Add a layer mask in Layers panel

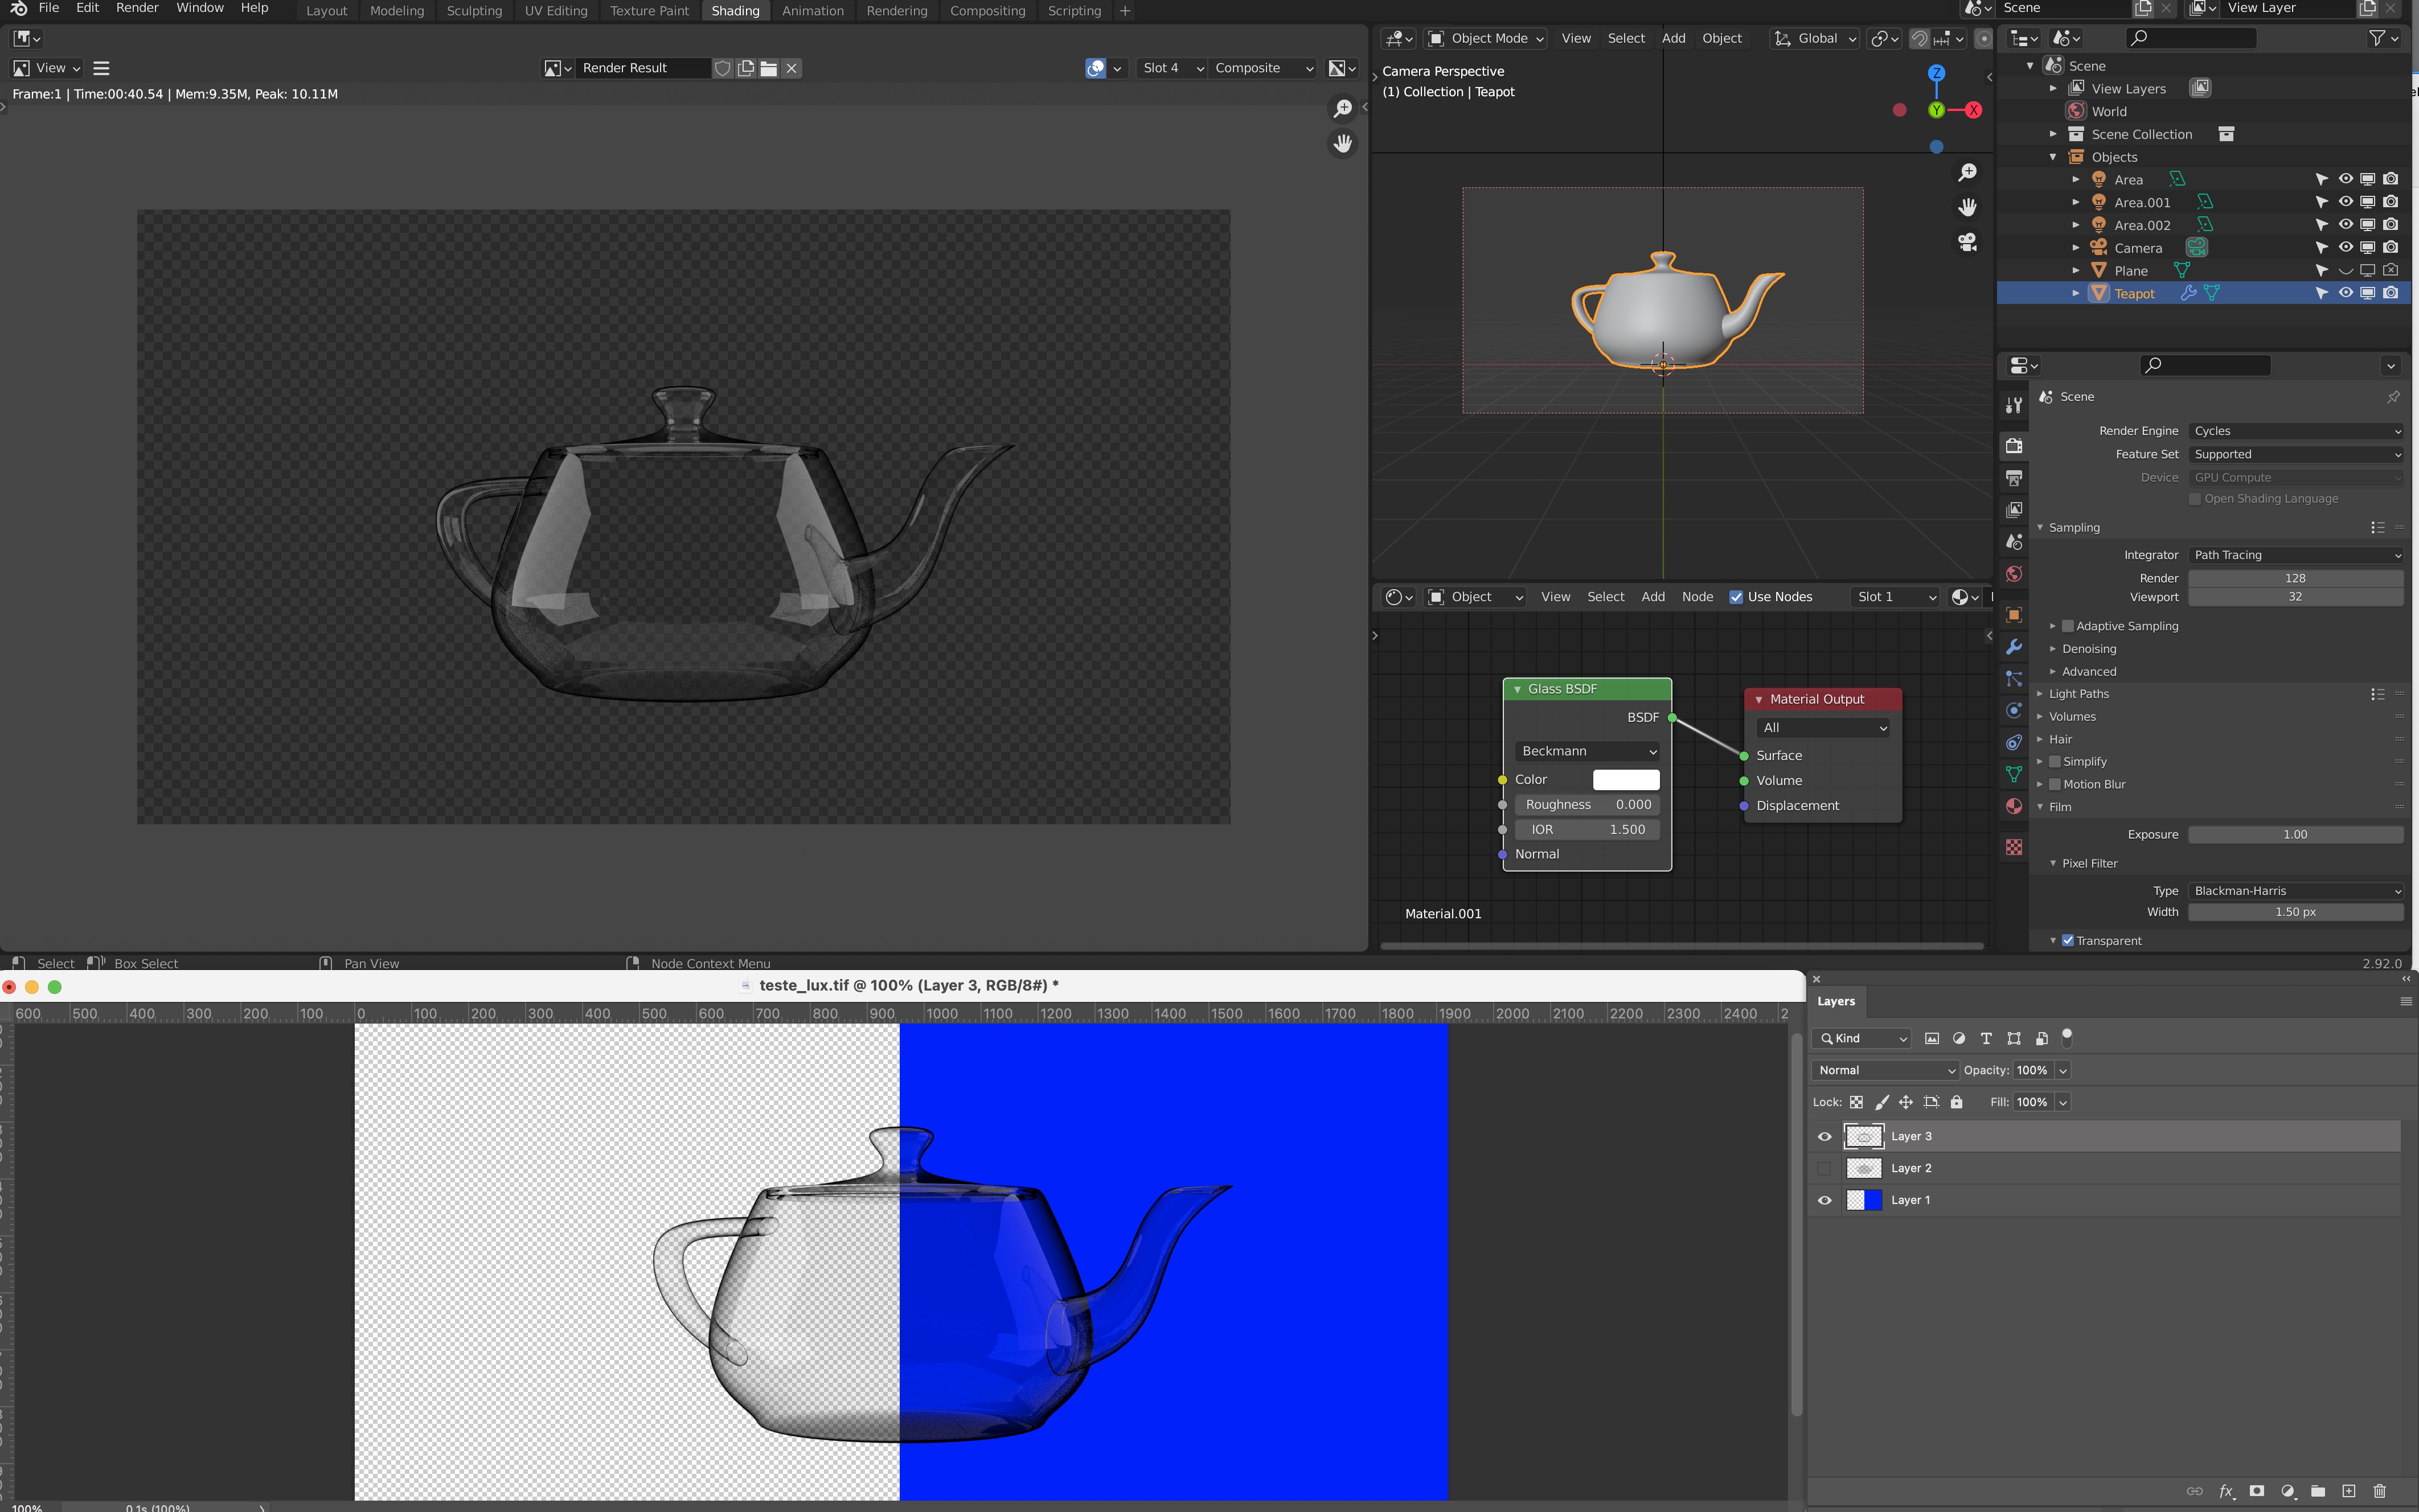tap(2257, 1491)
